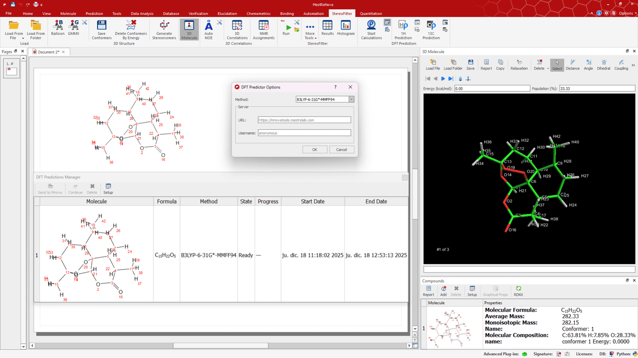Select the Distance measurement tool
The image size is (638, 358).
click(x=573, y=65)
